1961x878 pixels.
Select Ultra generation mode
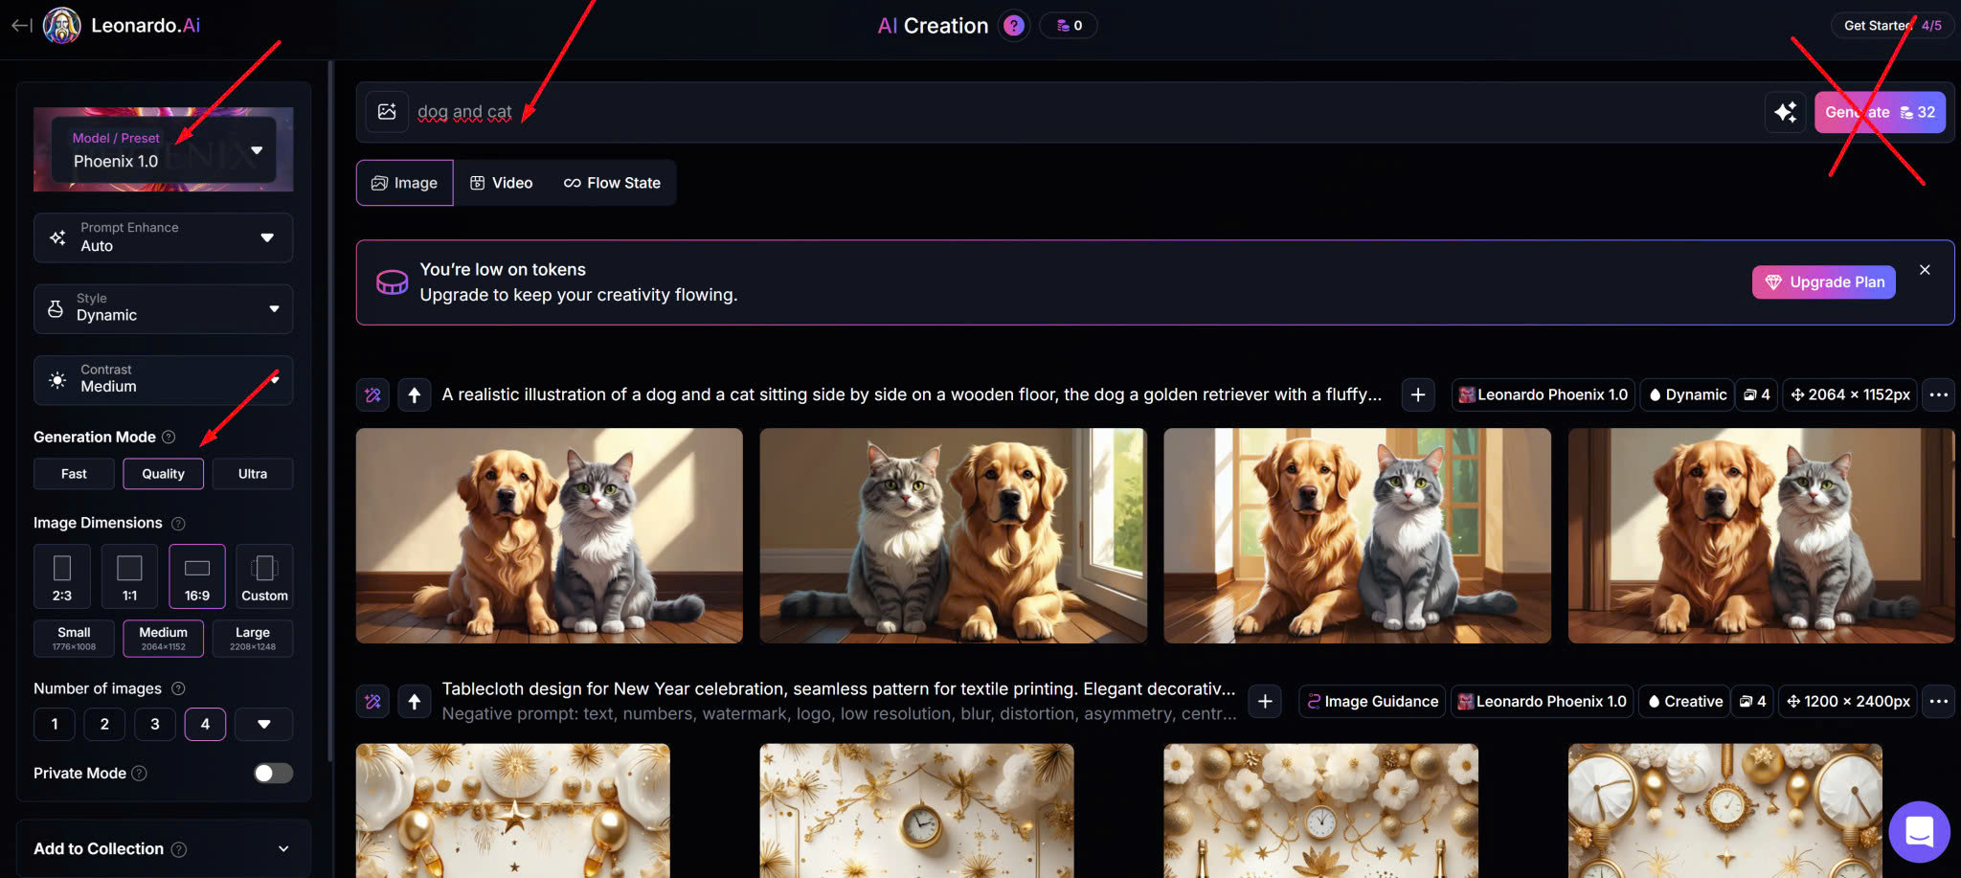[x=253, y=474]
